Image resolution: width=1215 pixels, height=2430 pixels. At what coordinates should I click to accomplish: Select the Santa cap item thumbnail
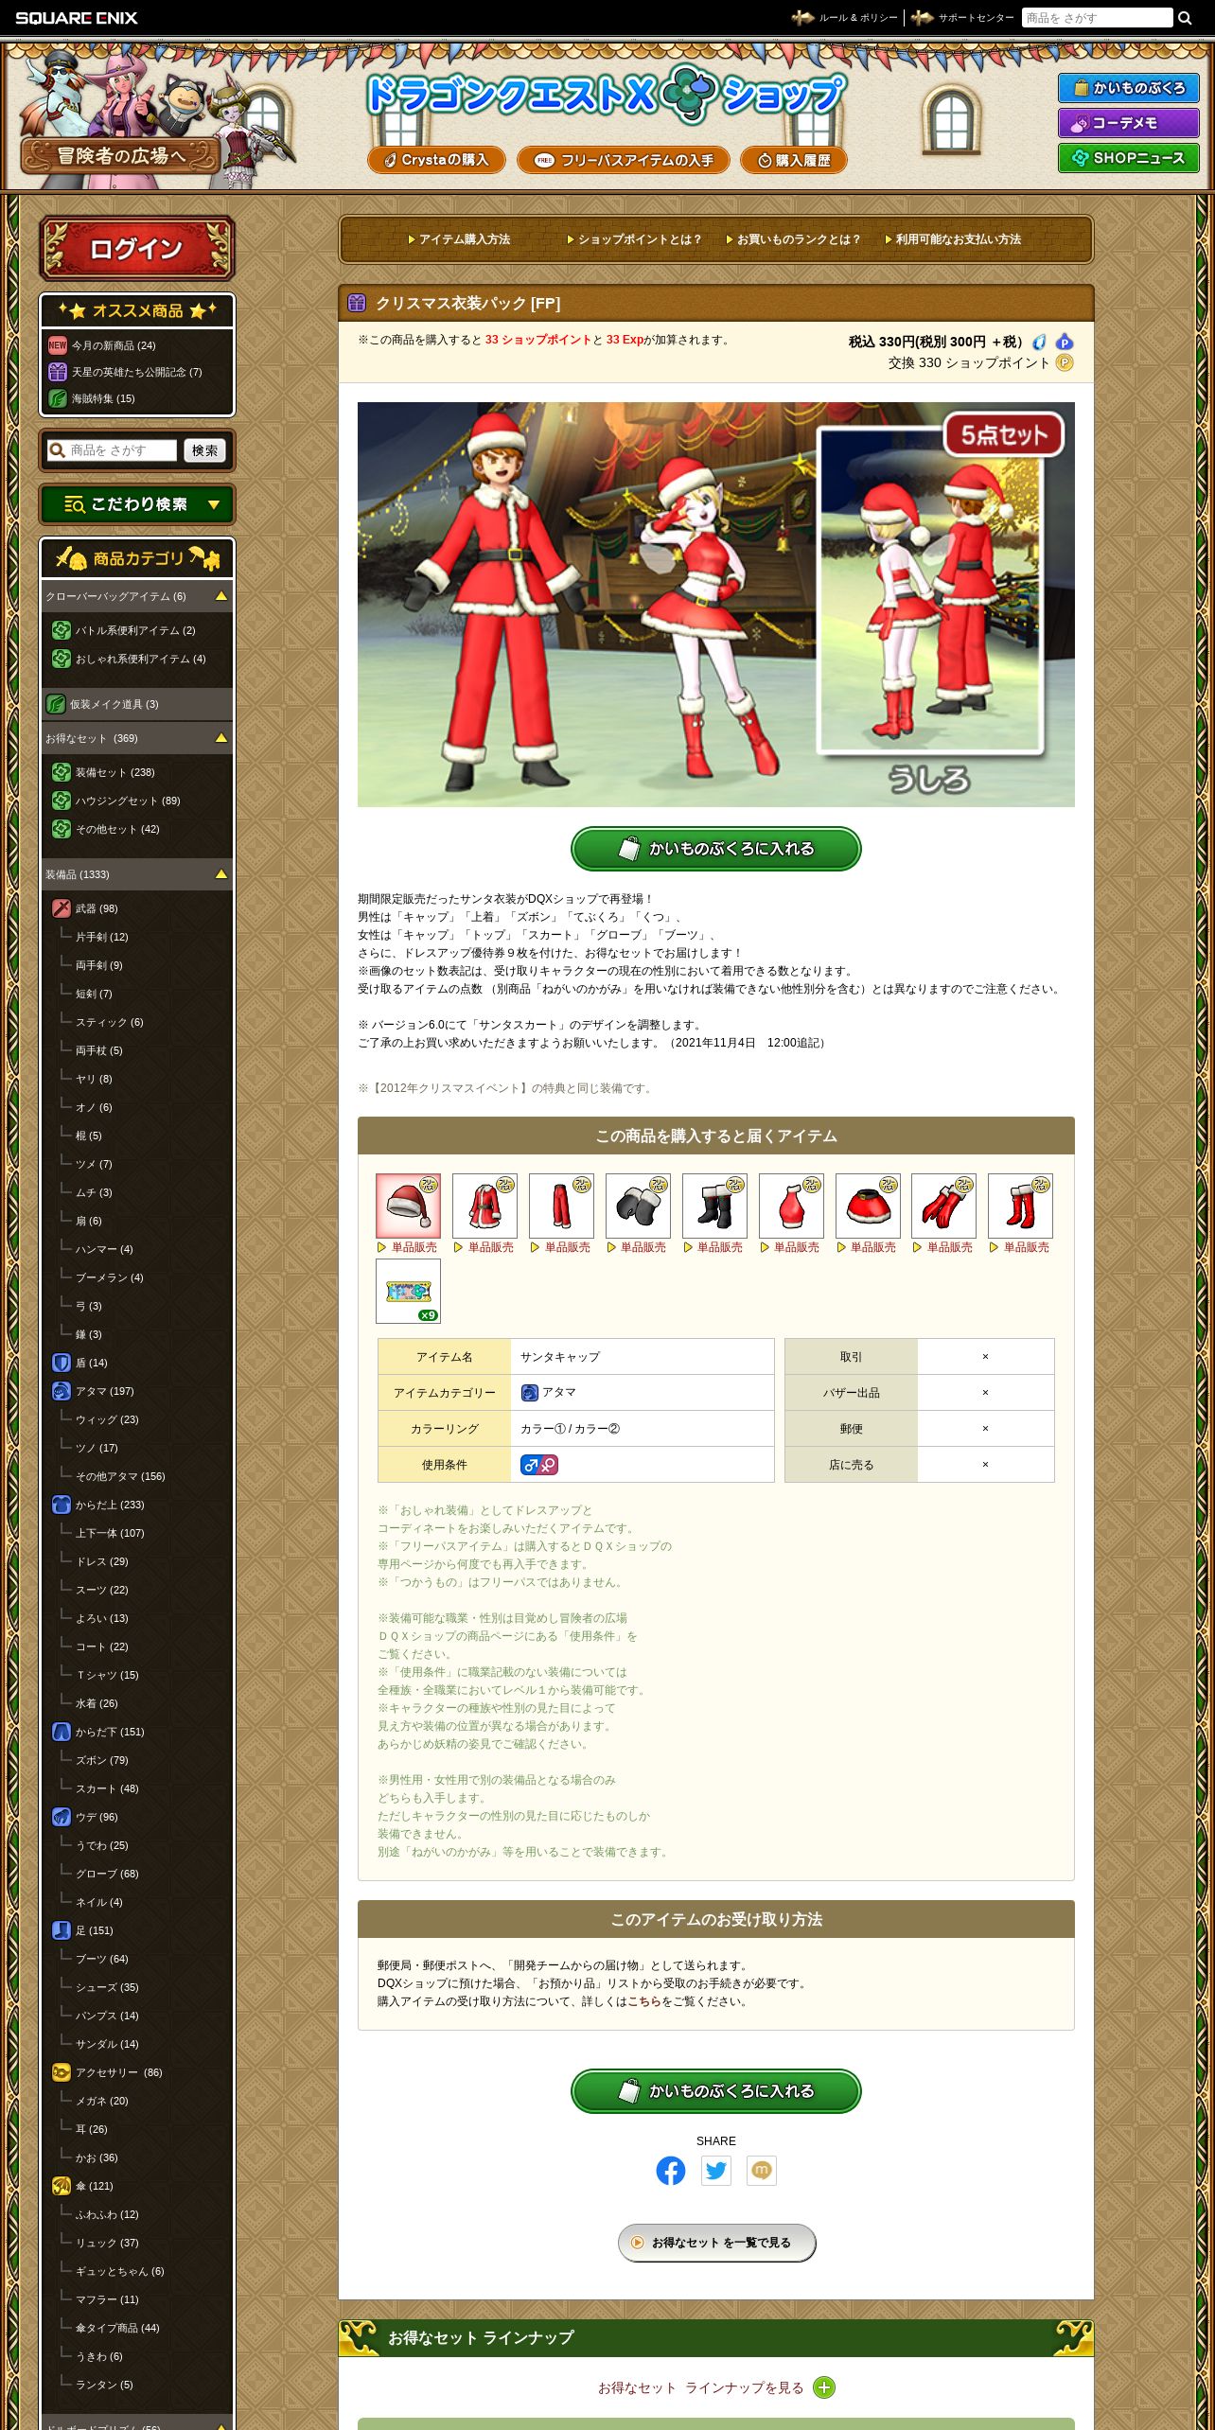click(408, 1206)
